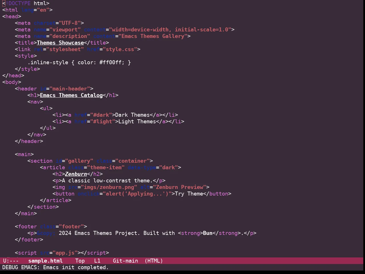Click the L1 line number in mode line
This screenshot has height=274, width=365.
click(97, 261)
